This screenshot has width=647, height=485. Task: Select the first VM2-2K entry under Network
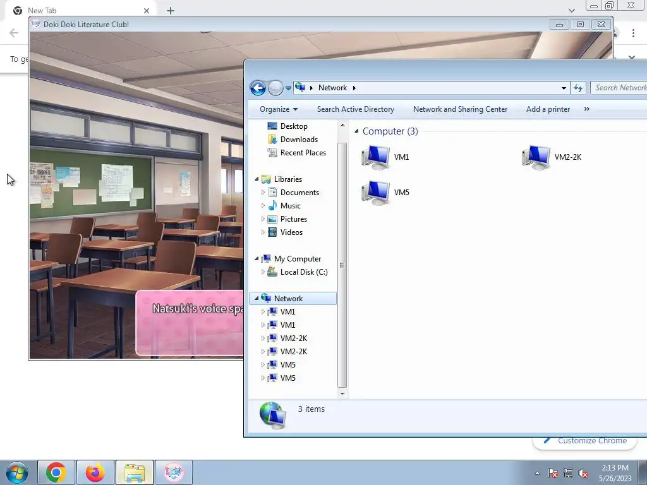tap(293, 338)
